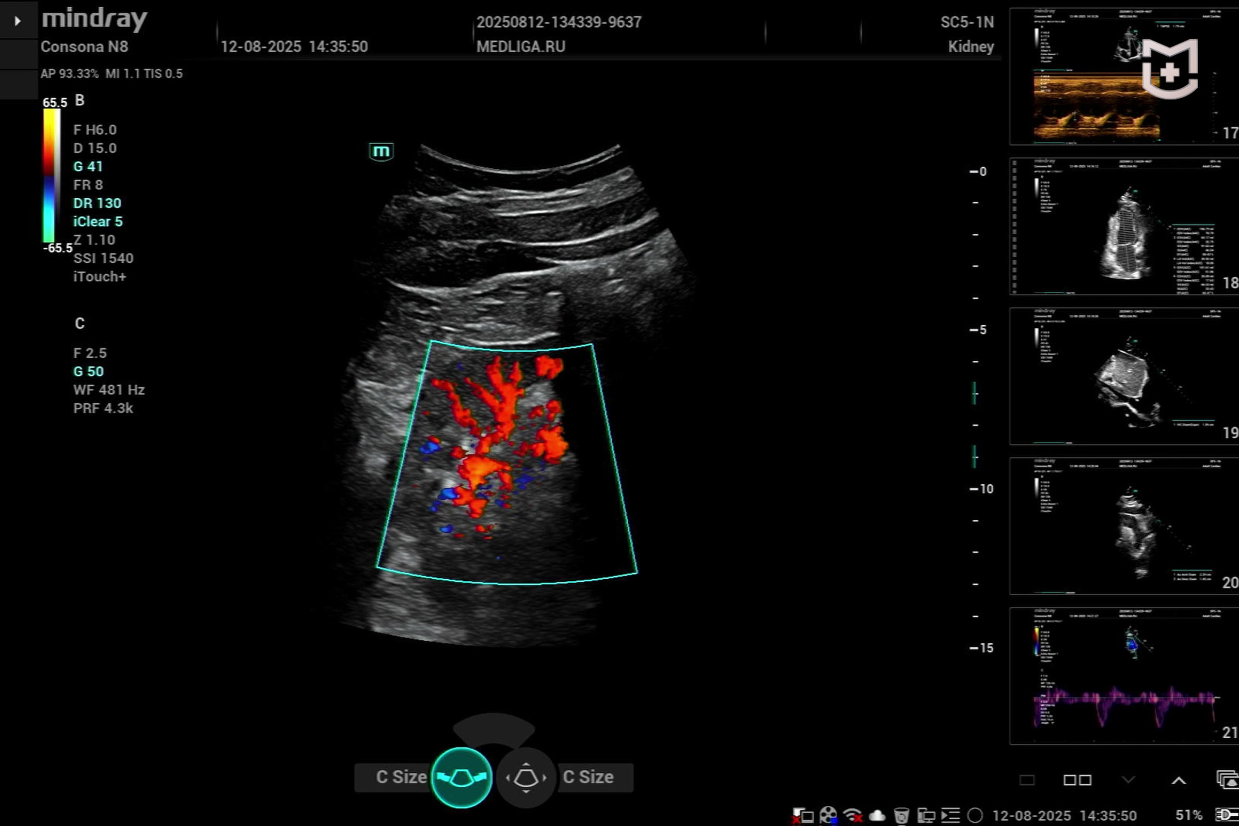
Task: Click the cine film reel status icon
Action: (x=828, y=816)
